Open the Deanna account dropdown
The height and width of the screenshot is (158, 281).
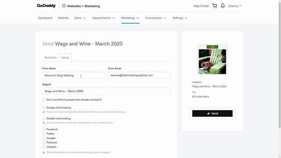tap(234, 6)
